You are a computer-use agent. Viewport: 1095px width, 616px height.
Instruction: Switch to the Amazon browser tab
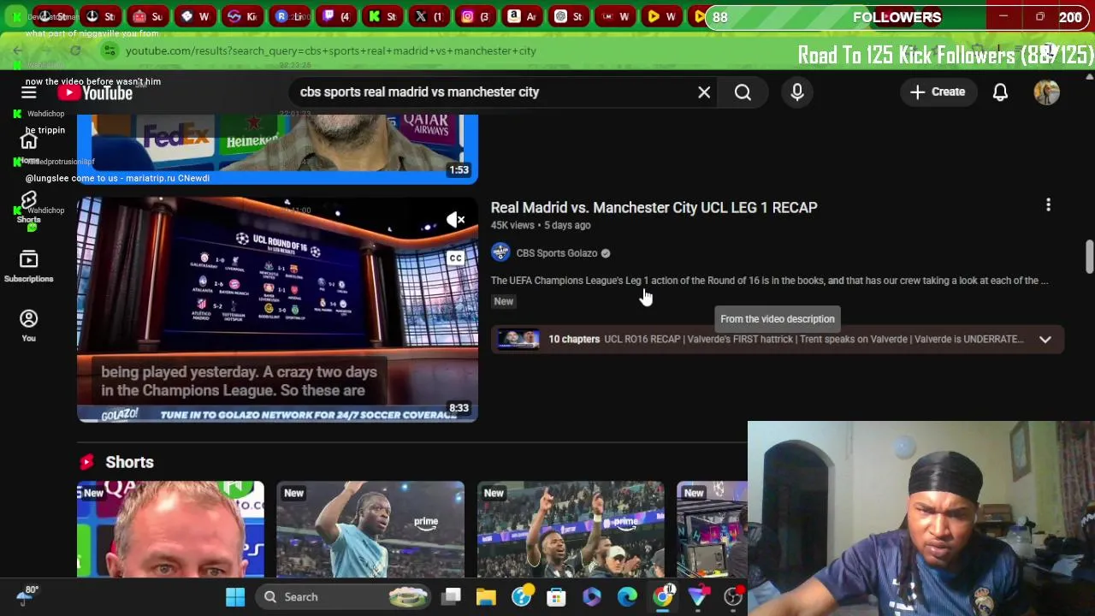pyautogui.click(x=522, y=16)
